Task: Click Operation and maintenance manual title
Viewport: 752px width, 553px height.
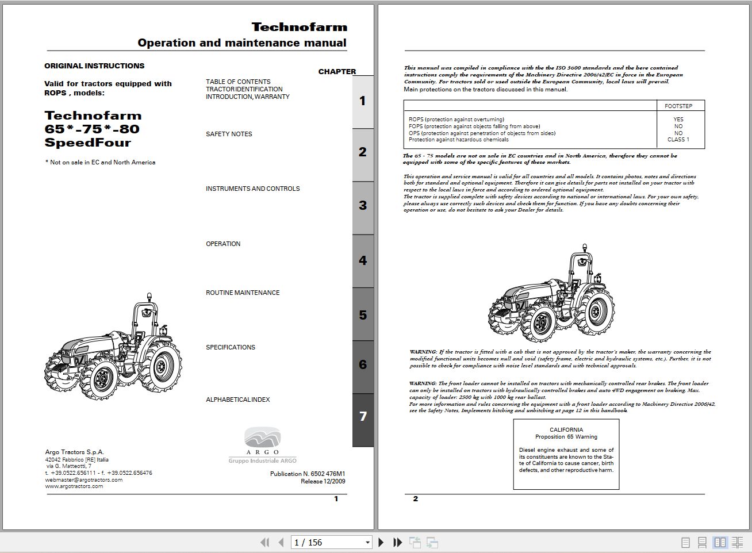Action: [242, 43]
